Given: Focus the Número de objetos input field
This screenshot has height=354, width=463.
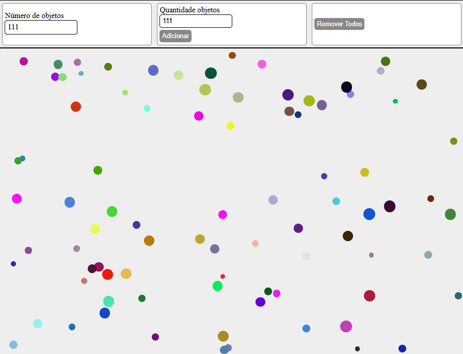Looking at the screenshot, I should click(x=41, y=27).
